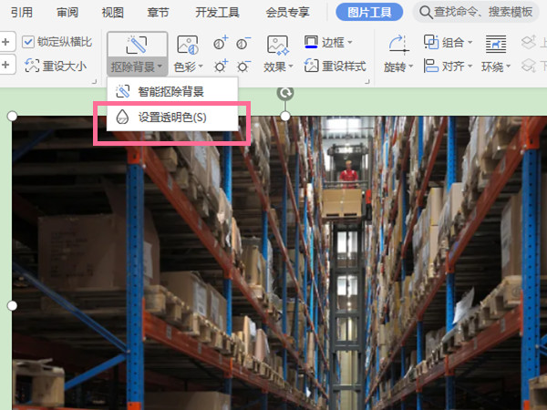Open the 开发工具 tab
The image size is (547, 410).
217,13
